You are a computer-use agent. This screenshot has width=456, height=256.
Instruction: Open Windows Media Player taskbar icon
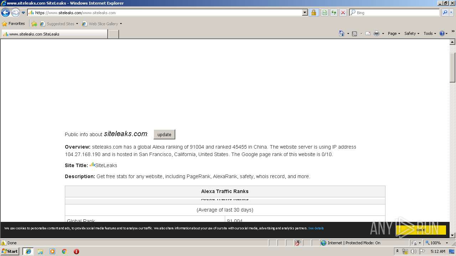(x=52, y=251)
